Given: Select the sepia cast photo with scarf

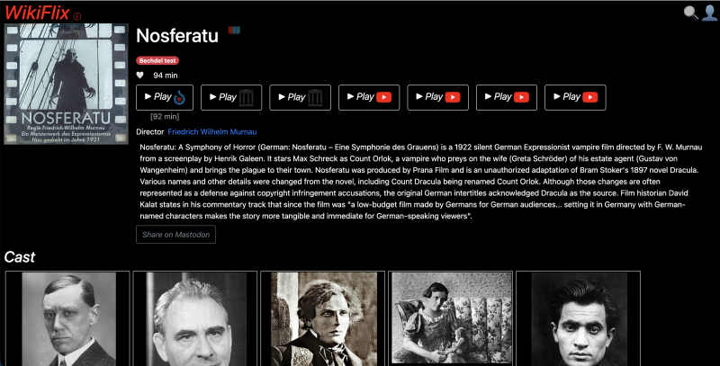Looking at the screenshot, I should [323, 318].
